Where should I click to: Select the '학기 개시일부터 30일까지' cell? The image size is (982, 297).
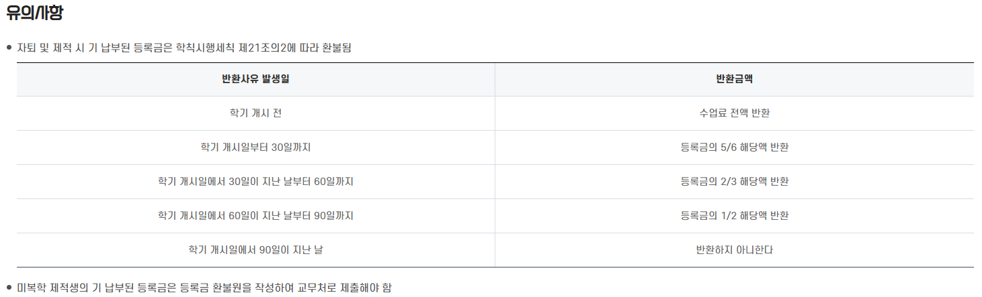255,147
